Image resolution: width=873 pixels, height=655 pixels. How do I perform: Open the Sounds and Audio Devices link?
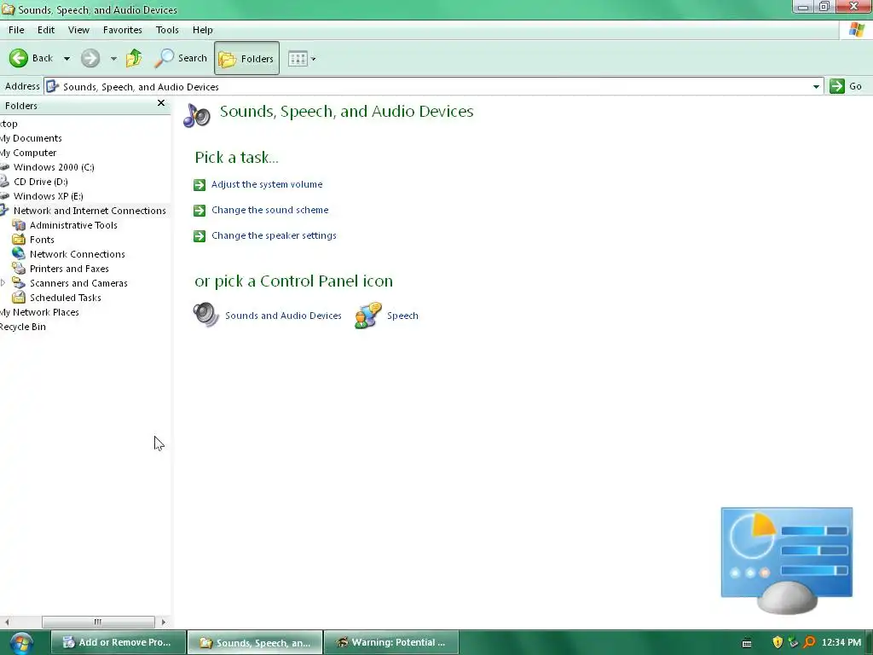coord(283,316)
